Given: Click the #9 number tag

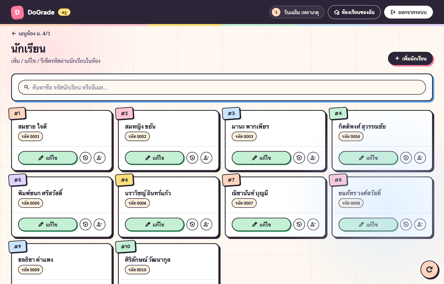Looking at the screenshot, I should click(x=18, y=247).
